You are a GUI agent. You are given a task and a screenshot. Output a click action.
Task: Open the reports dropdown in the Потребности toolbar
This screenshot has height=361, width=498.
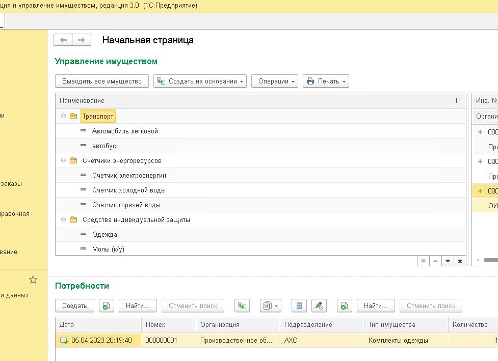coord(271,306)
